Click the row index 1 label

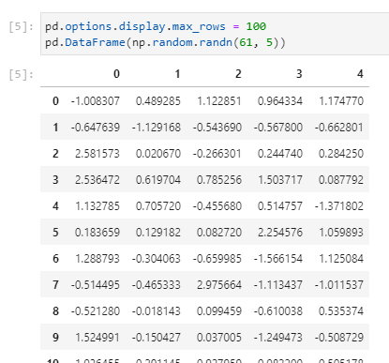pyautogui.click(x=55, y=128)
